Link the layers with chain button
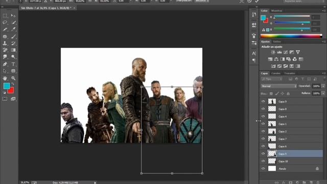Screen dimensions: 327x184 (276, 182)
